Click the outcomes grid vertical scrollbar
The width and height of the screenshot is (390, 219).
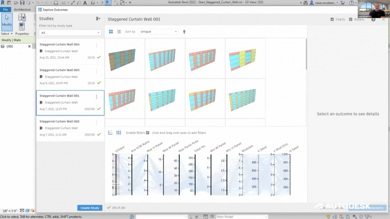(x=306, y=54)
